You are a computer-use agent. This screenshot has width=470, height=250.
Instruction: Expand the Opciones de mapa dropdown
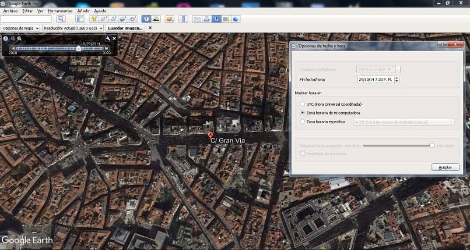pos(20,28)
